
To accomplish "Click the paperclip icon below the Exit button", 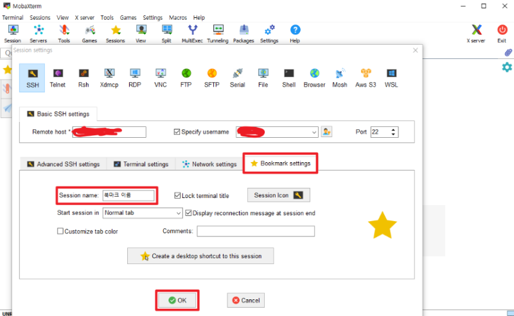I will (508, 53).
